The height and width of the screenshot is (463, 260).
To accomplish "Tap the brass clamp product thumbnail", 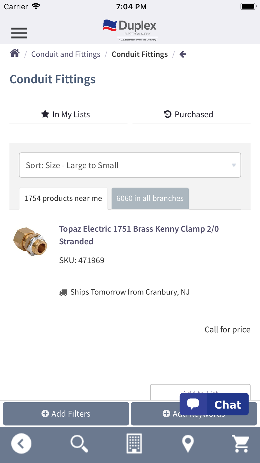I will (30, 241).
